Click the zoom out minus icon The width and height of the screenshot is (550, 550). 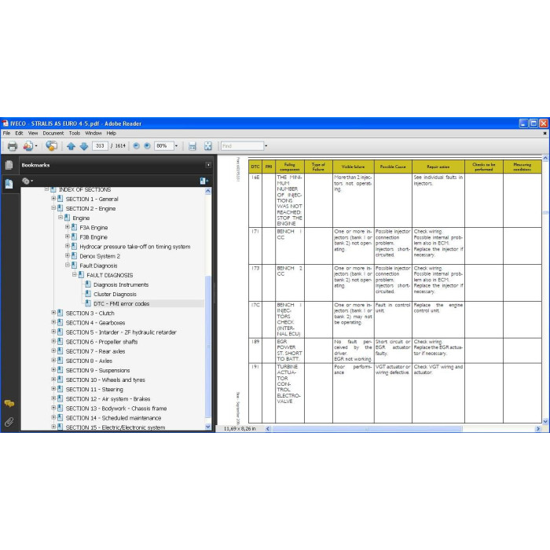137,146
